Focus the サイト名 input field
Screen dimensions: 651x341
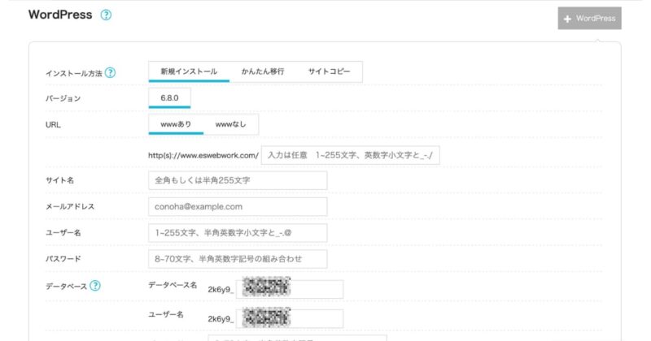pyautogui.click(x=238, y=180)
